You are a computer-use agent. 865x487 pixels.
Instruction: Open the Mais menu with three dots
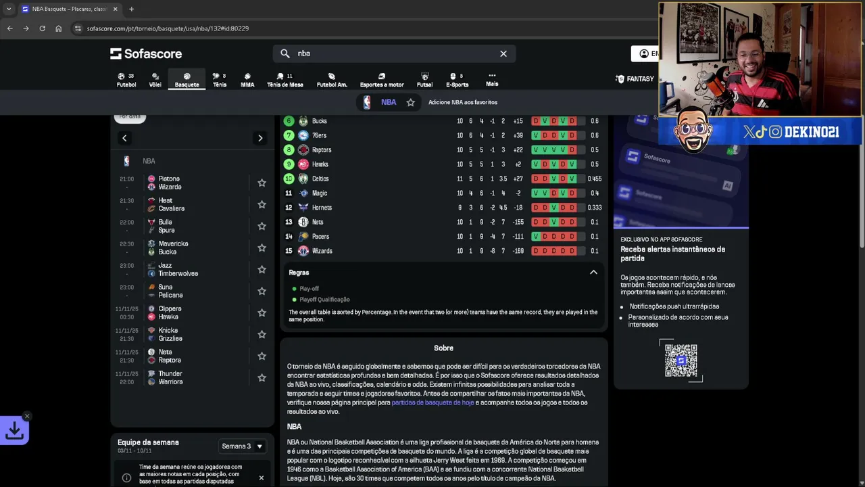[492, 80]
